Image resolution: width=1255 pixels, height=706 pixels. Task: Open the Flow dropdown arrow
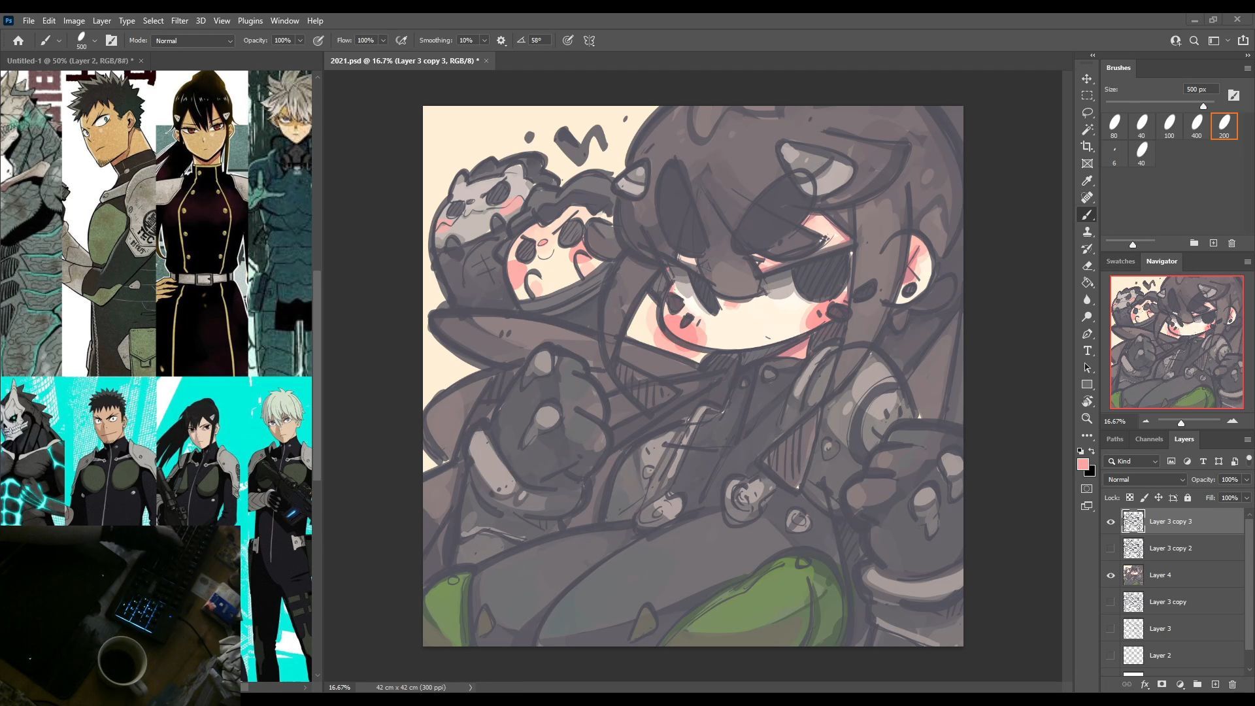click(383, 41)
